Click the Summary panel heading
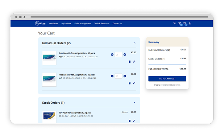Image resolution: width=224 pixels, height=136 pixels. 154,42
